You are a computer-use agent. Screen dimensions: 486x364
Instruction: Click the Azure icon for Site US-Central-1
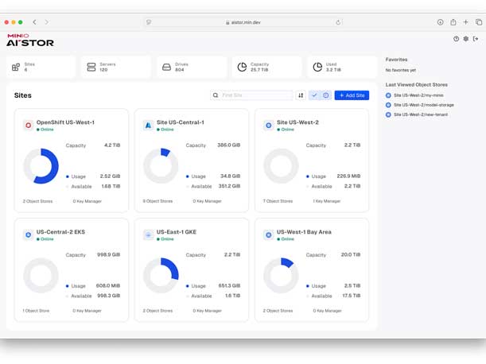tap(148, 126)
